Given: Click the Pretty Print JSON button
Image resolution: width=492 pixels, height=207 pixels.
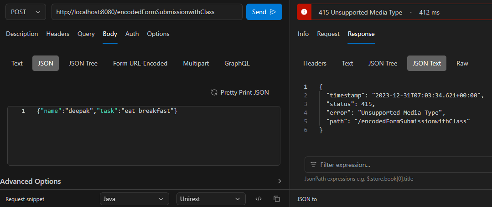Looking at the screenshot, I should [x=240, y=92].
